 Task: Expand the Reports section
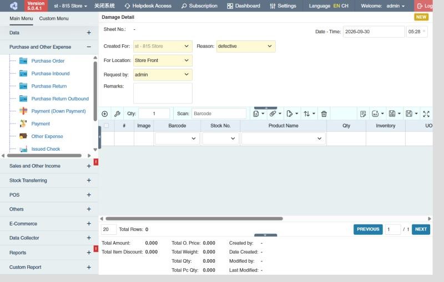click(89, 253)
